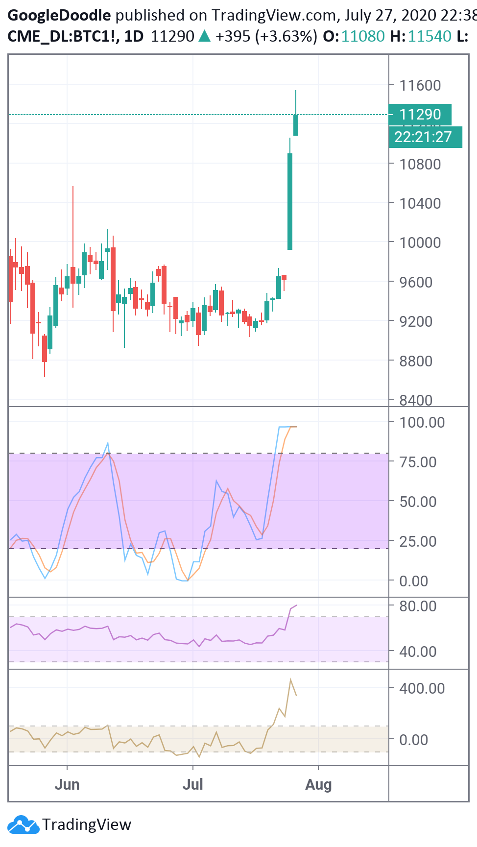Click the 100.00 stochastic axis label

422,422
